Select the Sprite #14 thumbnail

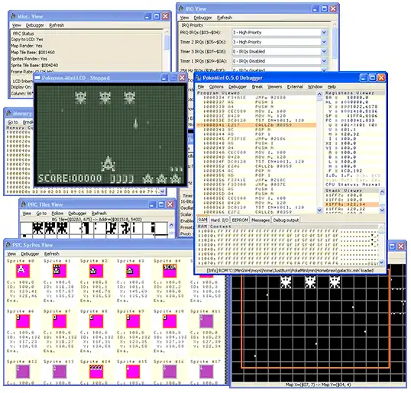(x=96, y=372)
